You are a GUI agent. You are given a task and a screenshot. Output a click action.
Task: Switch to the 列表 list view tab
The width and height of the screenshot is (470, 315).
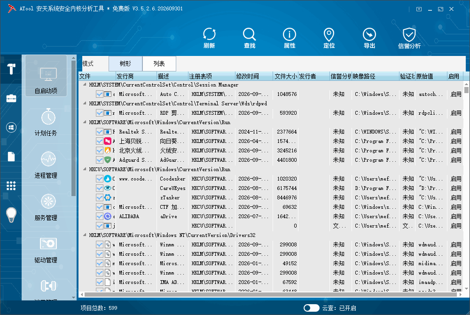pyautogui.click(x=159, y=63)
